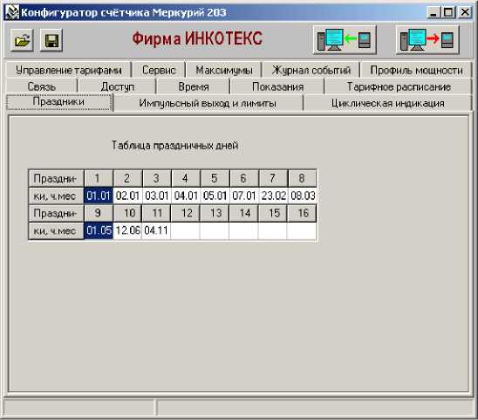The height and width of the screenshot is (420, 478).
Task: Select the Максимумы tab
Action: point(224,70)
